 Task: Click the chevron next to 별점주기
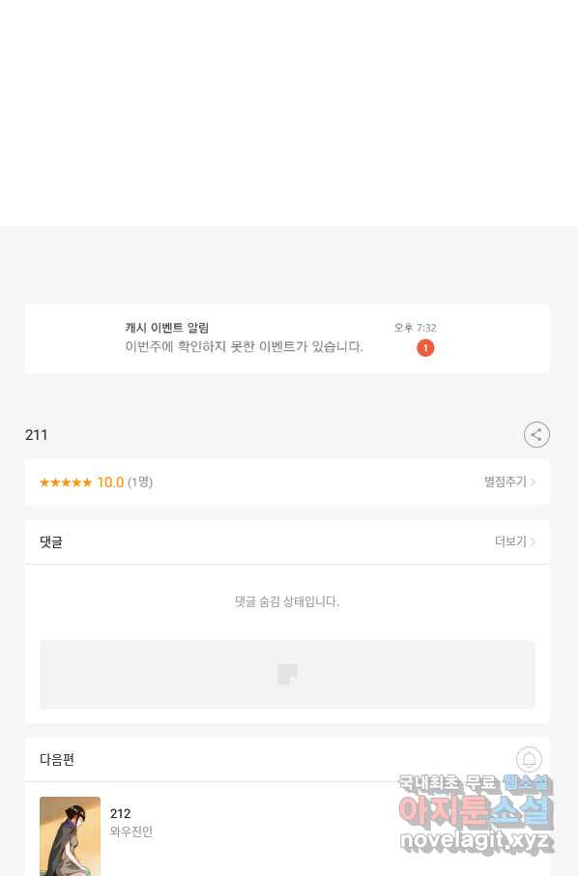coord(533,482)
